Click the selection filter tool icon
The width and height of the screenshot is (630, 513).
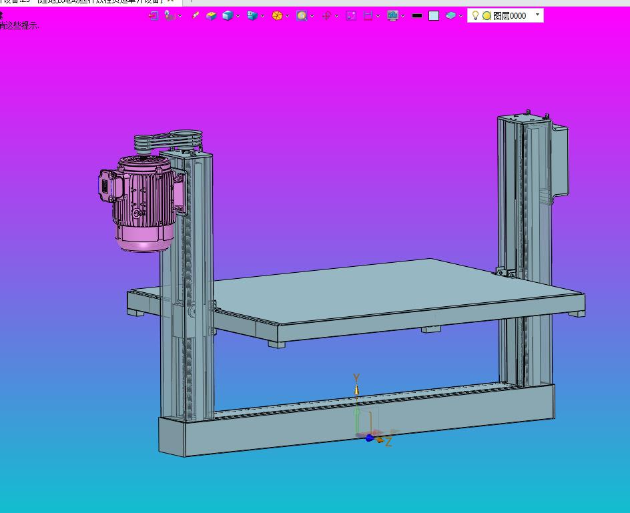[170, 15]
